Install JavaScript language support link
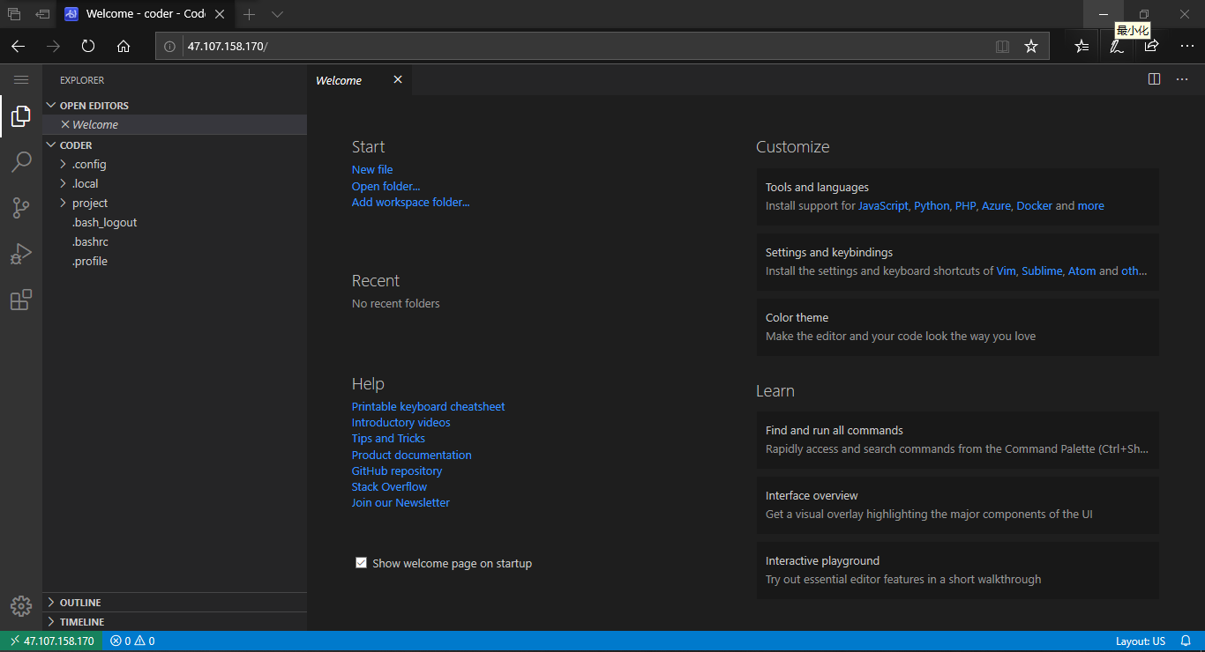This screenshot has width=1205, height=652. [883, 205]
